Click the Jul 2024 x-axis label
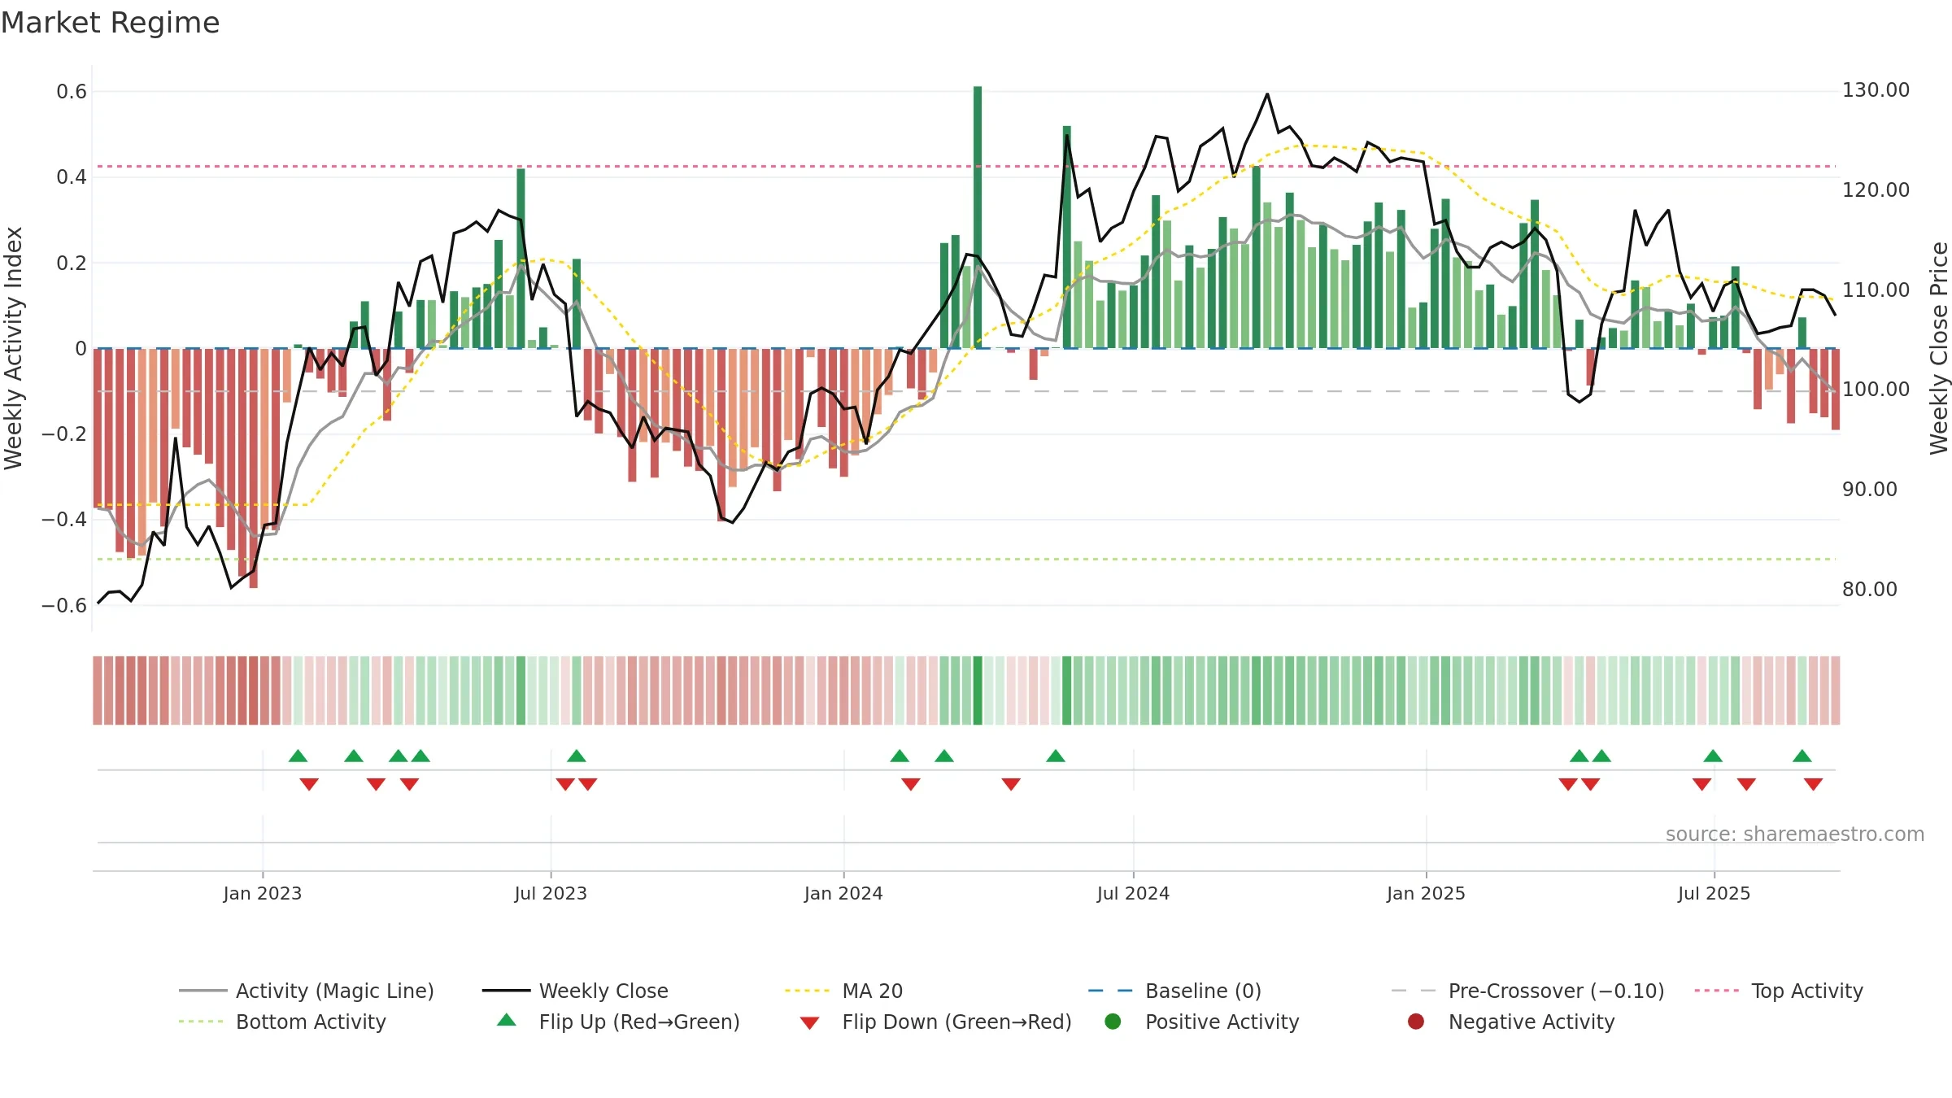Screen dimensions: 1952x1098 [1133, 893]
